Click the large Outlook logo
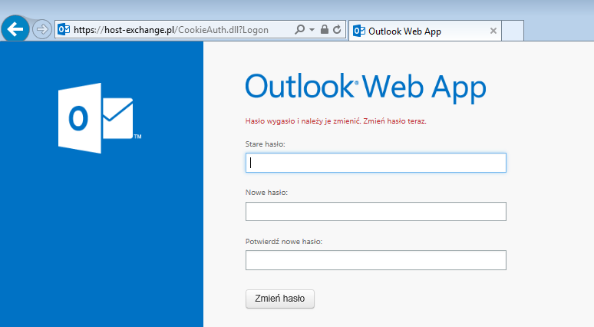This screenshot has height=327, width=594. [100, 118]
